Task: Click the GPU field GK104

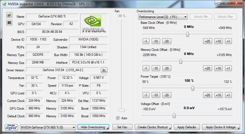Action: [36, 24]
